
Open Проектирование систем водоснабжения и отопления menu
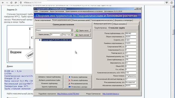pyautogui.click(x=84, y=11)
